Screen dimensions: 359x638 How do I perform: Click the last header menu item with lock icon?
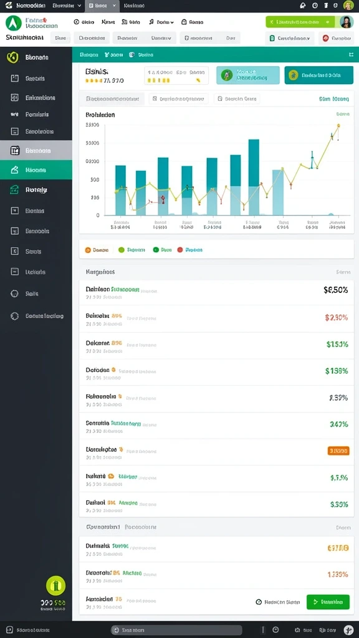point(192,22)
